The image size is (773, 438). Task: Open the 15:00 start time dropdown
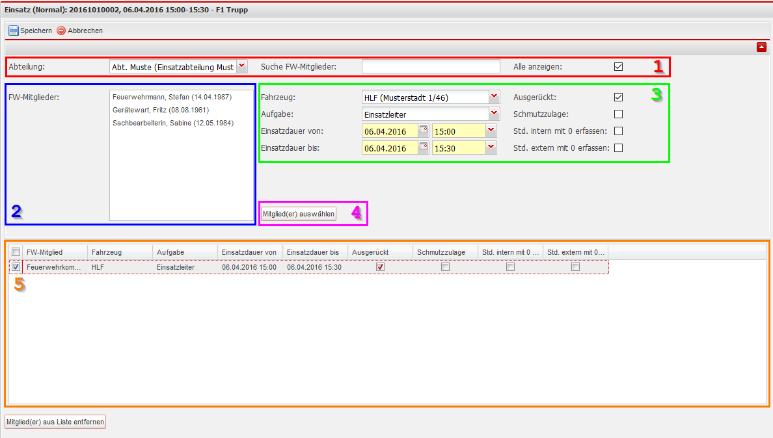(491, 131)
